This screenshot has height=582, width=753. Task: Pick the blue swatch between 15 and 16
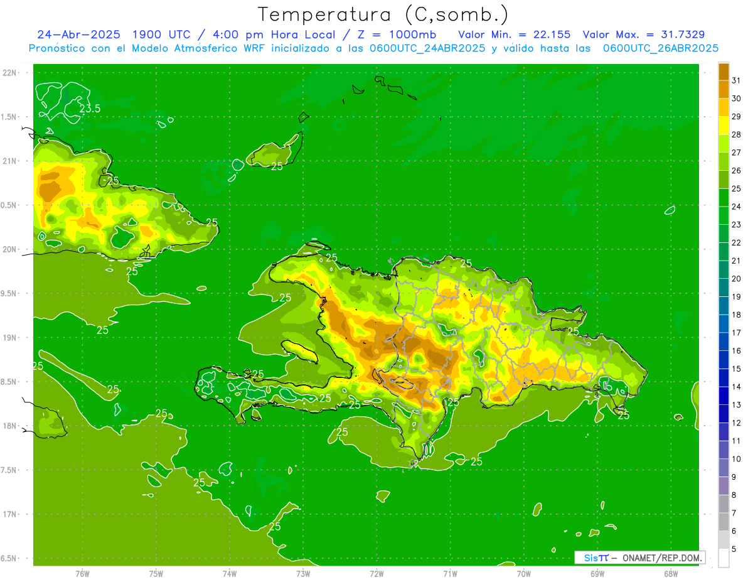(724, 360)
